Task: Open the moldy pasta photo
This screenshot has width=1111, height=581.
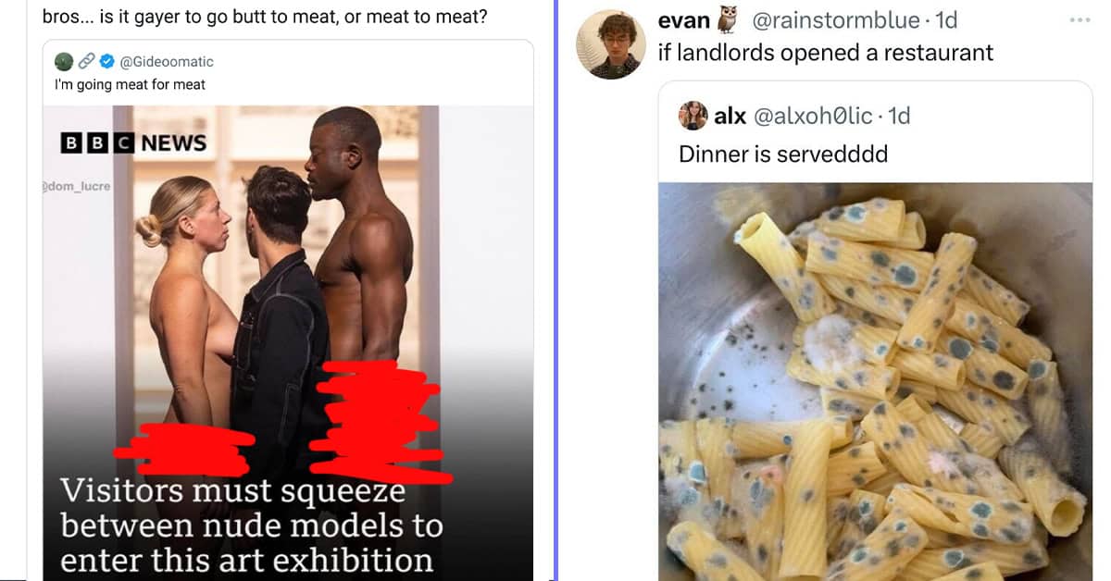Action: [x=876, y=381]
